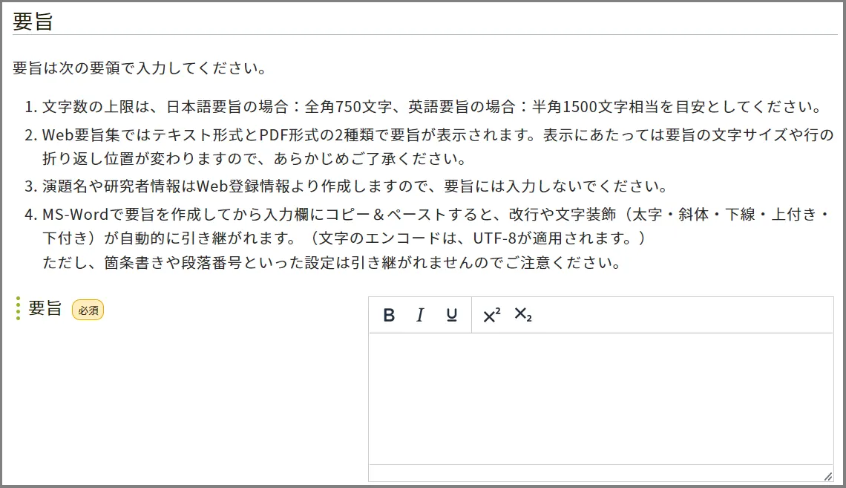Click instruction 1 about 文字数の上限
The image size is (846, 488).
(x=431, y=106)
